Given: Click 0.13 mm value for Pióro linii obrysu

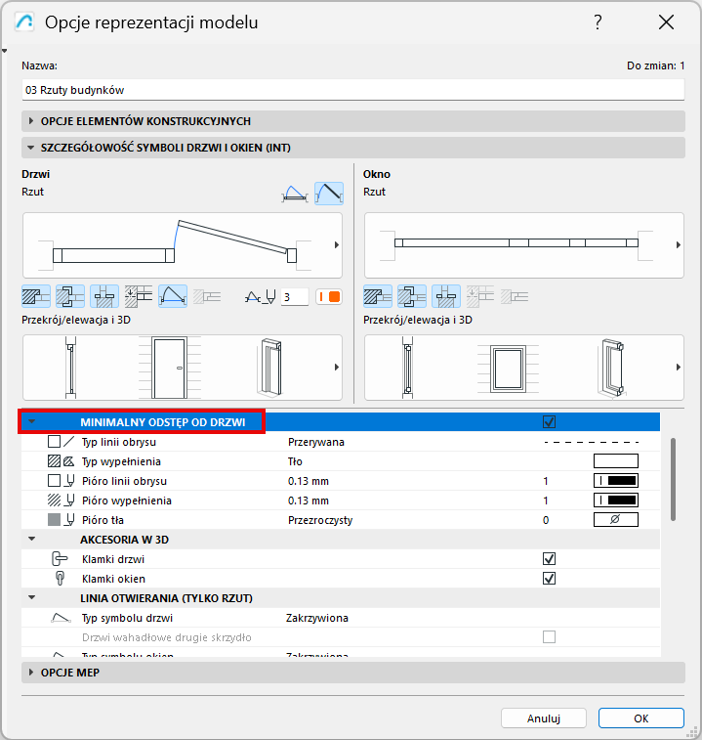Looking at the screenshot, I should point(309,481).
